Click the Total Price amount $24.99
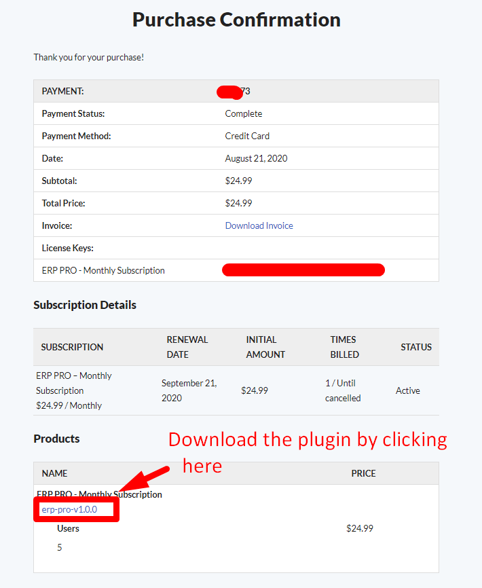 point(238,203)
